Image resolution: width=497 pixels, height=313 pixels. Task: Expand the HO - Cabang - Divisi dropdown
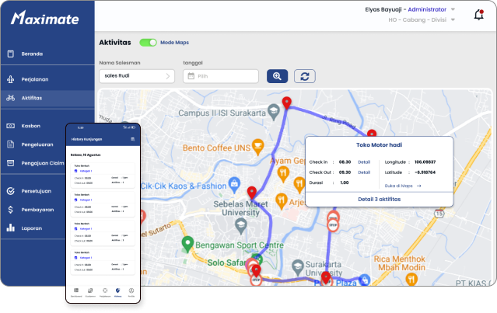pyautogui.click(x=453, y=20)
